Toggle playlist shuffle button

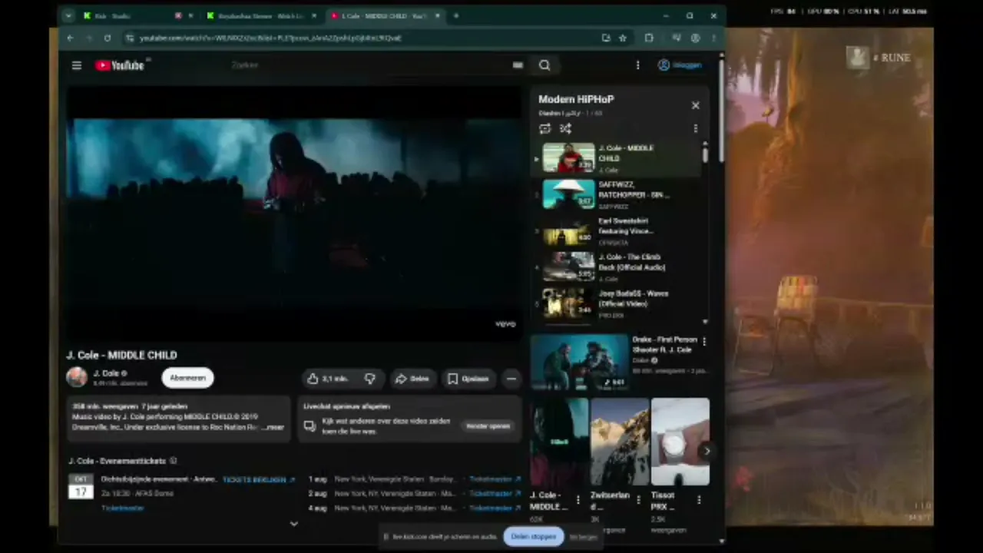[566, 129]
